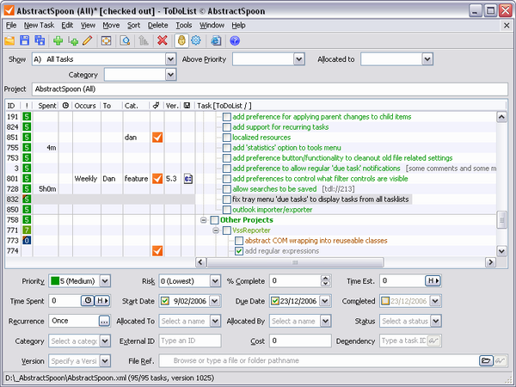Open the Allocated to filter dropdown
Image resolution: width=516 pixels, height=387 pixels.
[x=427, y=59]
